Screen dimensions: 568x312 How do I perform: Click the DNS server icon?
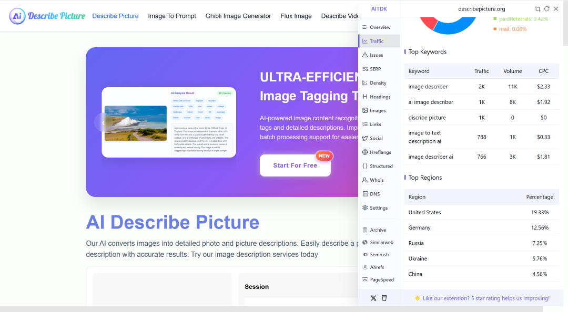pos(365,194)
